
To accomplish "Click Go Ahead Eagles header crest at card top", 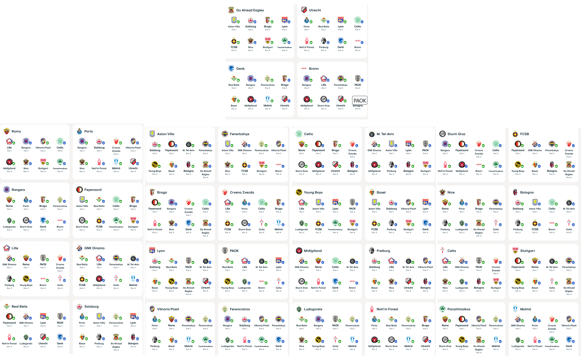I will click(231, 10).
